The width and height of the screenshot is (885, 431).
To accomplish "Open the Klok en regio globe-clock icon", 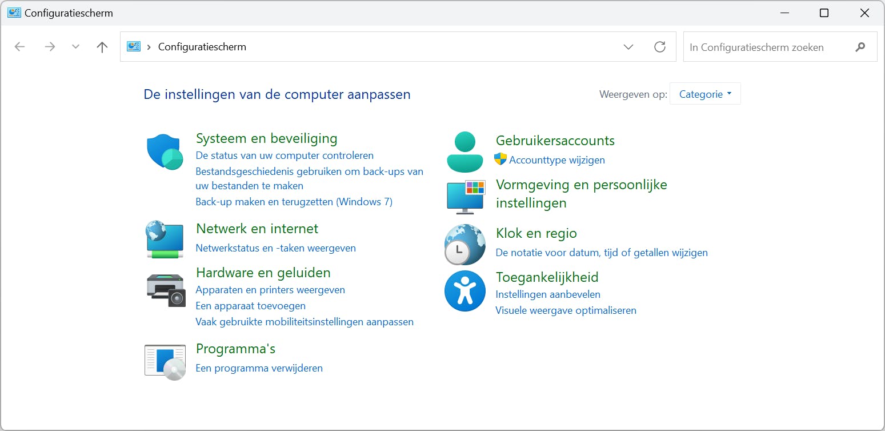I will pyautogui.click(x=465, y=244).
